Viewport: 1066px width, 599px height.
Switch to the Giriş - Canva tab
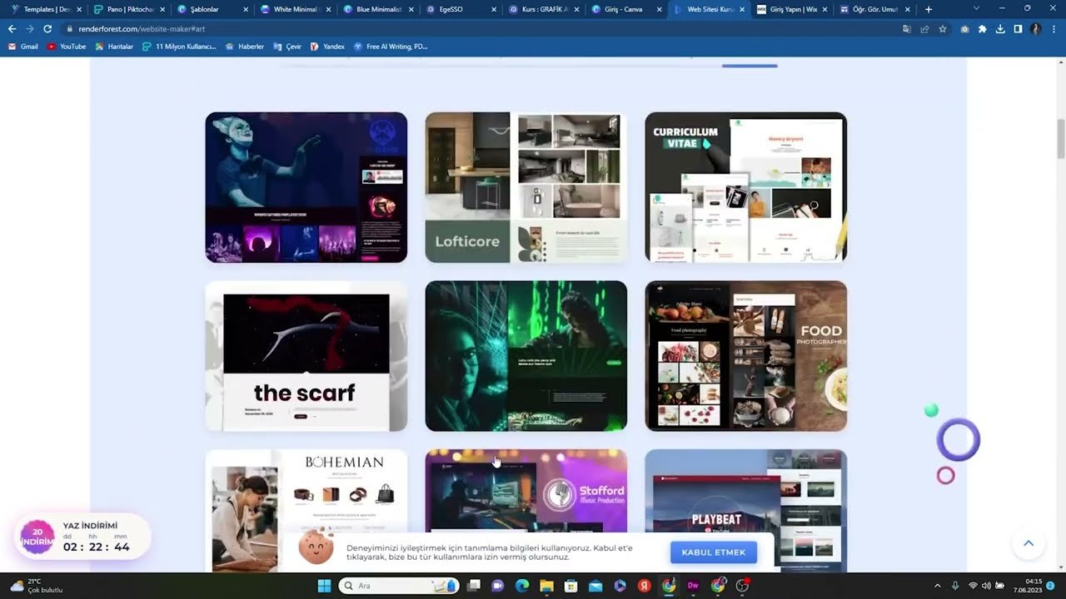(x=623, y=9)
